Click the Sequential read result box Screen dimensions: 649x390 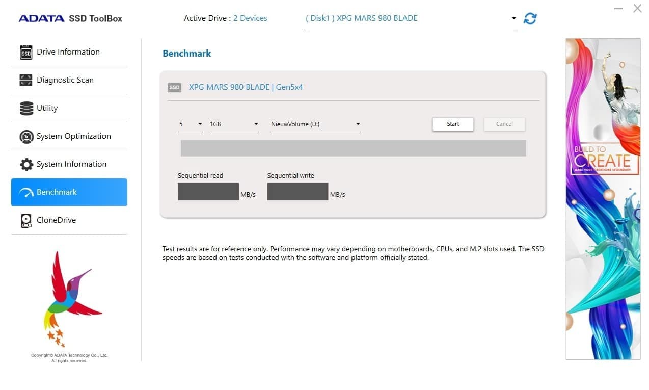tap(208, 192)
